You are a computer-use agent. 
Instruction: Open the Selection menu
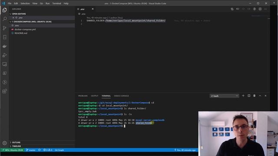coord(25,3)
